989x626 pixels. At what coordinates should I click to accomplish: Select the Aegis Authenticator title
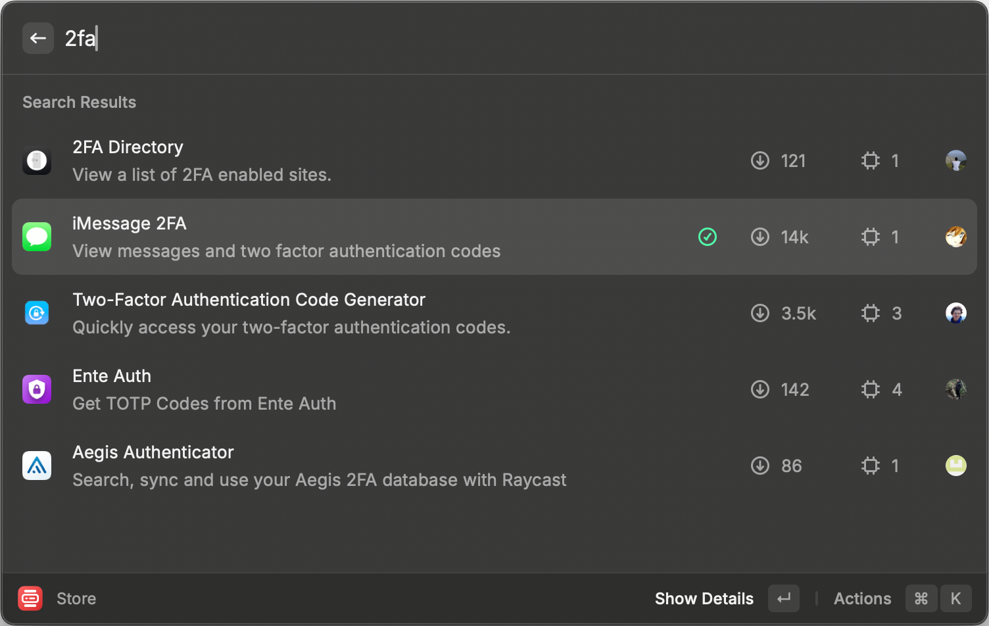(x=153, y=452)
